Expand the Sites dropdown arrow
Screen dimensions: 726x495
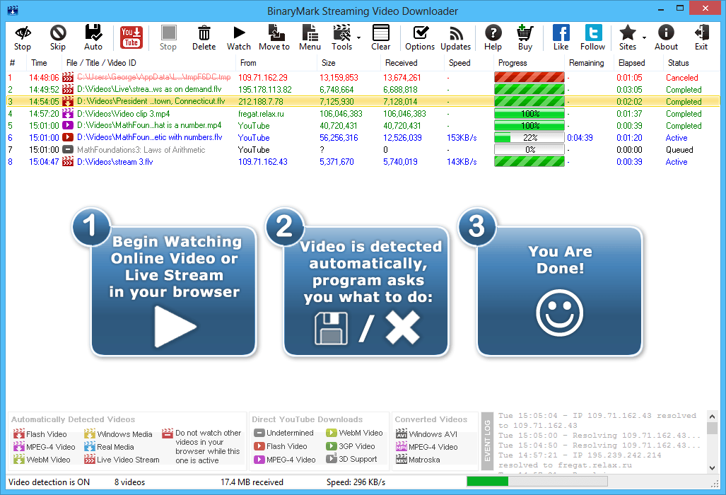pyautogui.click(x=644, y=37)
